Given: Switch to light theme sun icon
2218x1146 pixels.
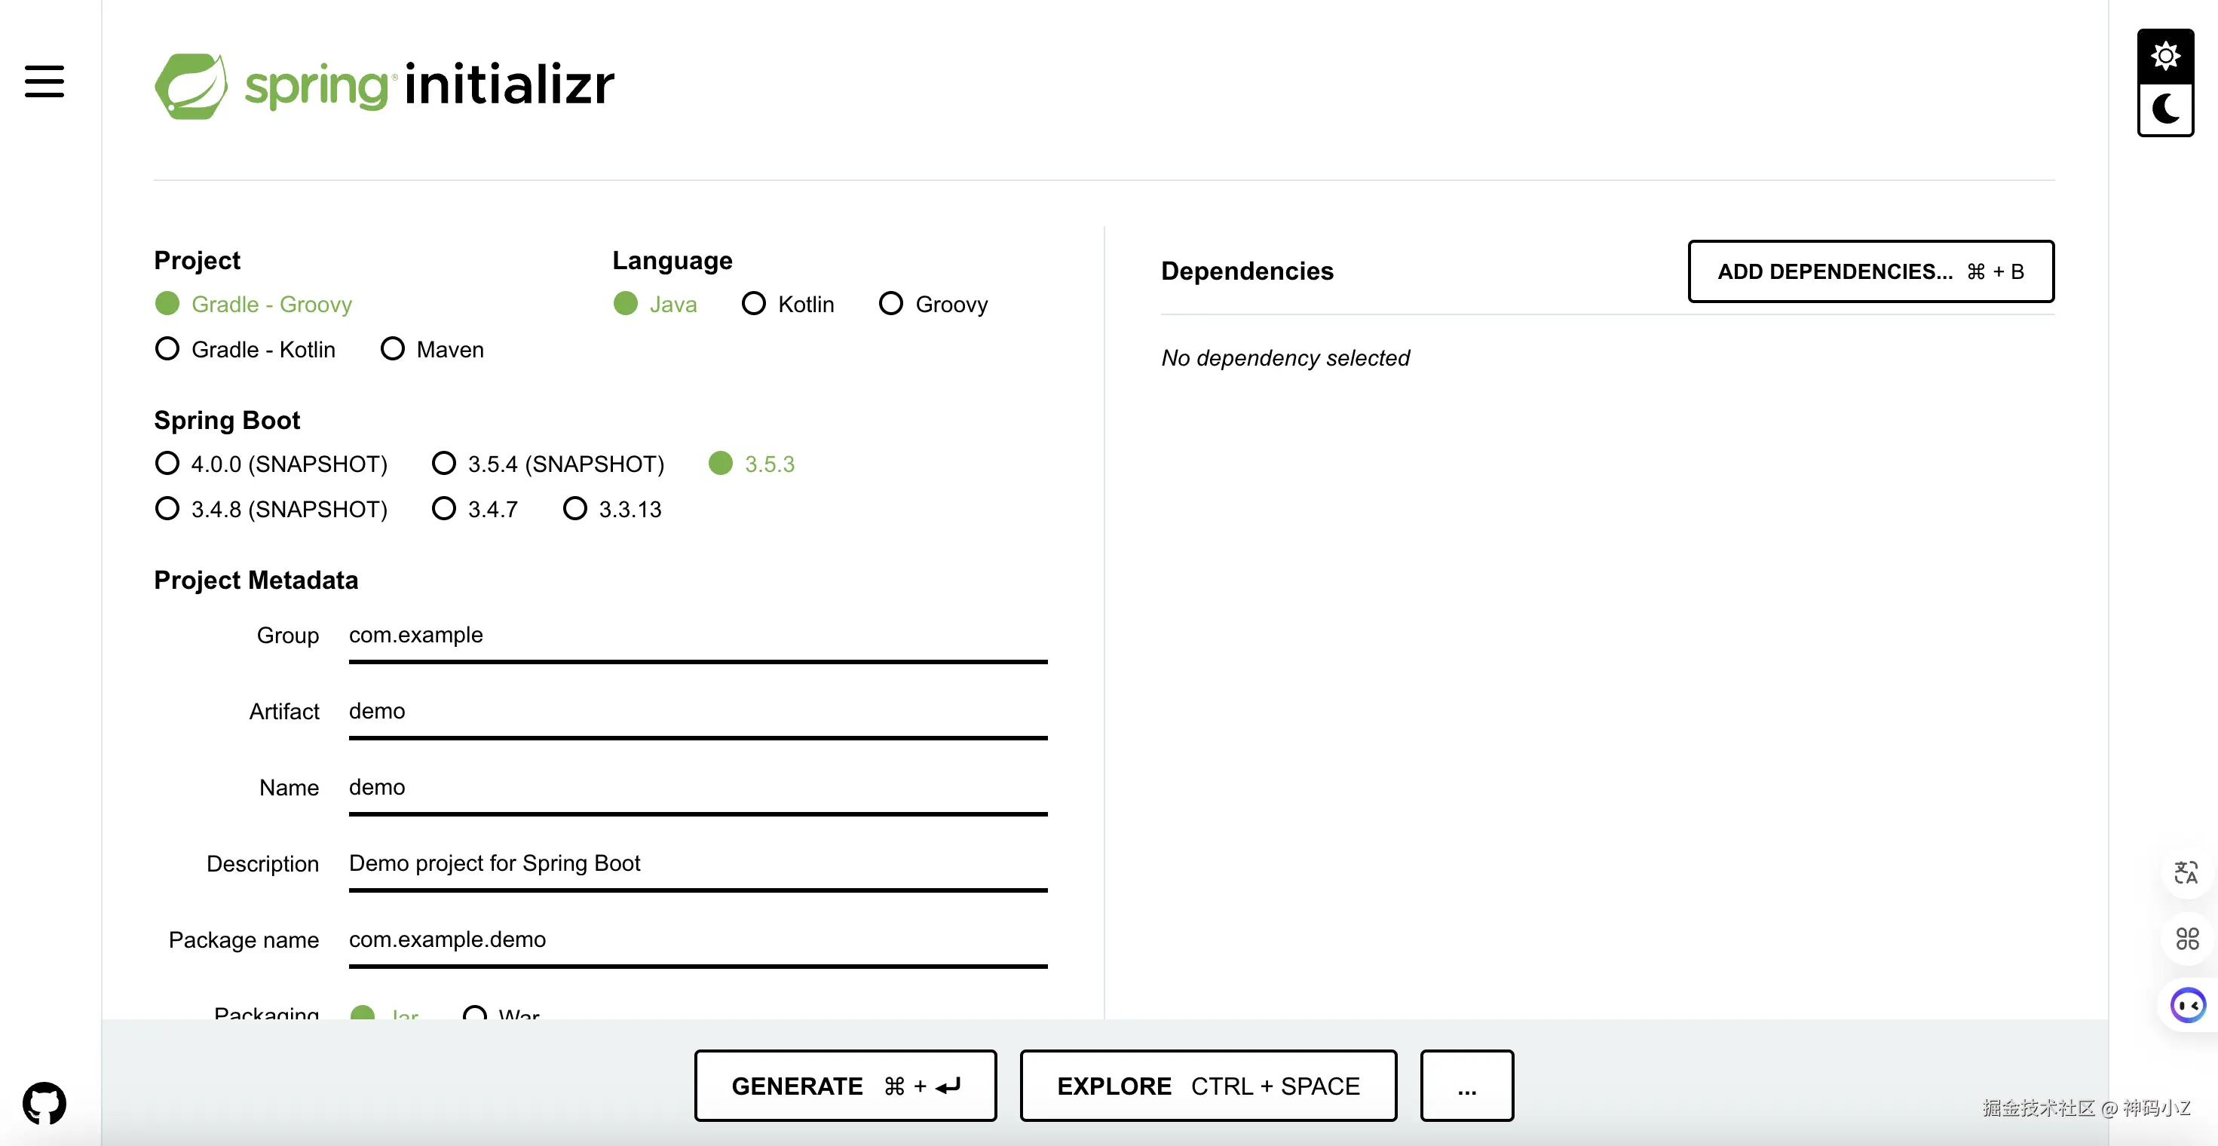Looking at the screenshot, I should tap(2164, 56).
